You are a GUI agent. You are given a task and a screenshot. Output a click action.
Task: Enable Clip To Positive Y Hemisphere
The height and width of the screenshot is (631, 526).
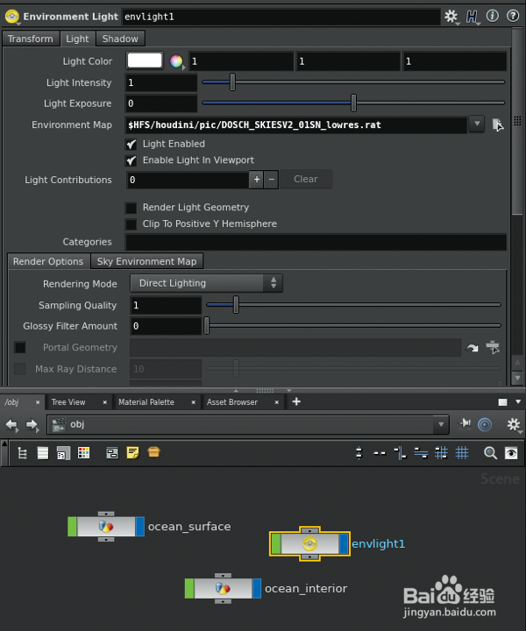pos(131,224)
